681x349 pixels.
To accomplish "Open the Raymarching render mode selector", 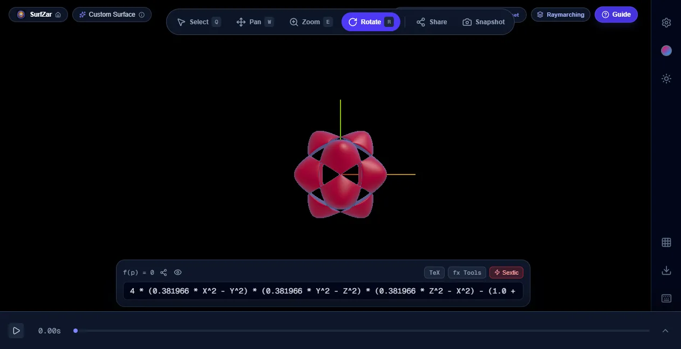I will coord(560,15).
